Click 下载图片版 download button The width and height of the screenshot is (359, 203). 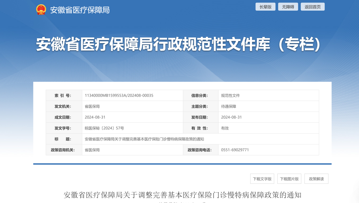[289, 179]
